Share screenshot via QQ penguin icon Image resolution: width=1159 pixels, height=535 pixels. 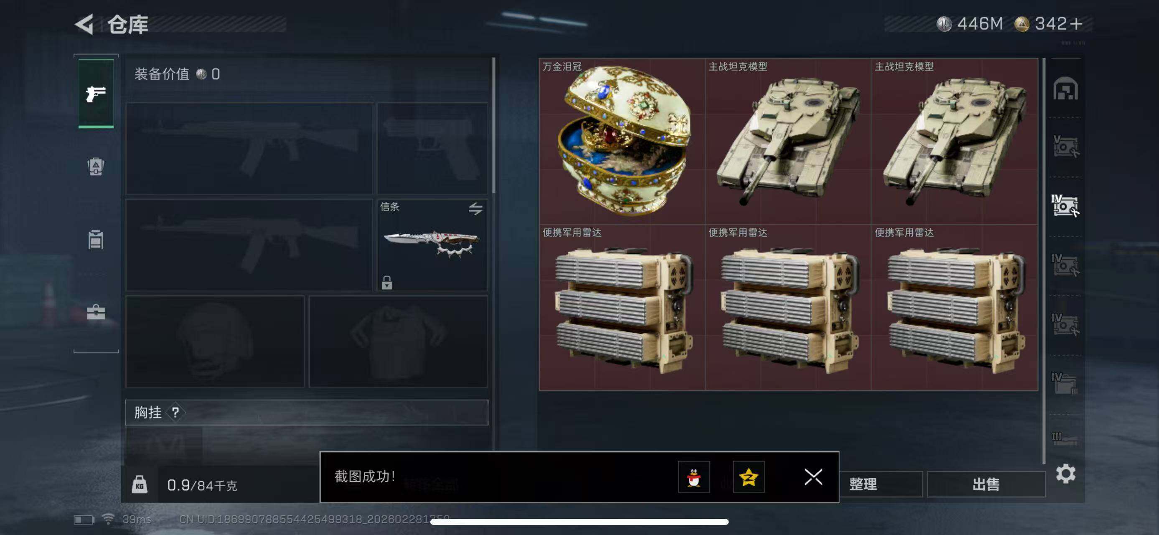pos(694,477)
